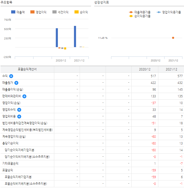This screenshot has height=188, width=184.
Task: Toggle the 영업이익증가율 legend marker
Action: point(159,12)
